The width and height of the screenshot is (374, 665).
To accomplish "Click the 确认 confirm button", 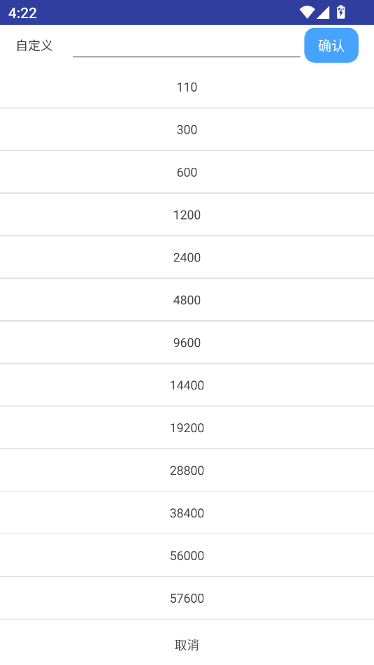I will coord(331,45).
